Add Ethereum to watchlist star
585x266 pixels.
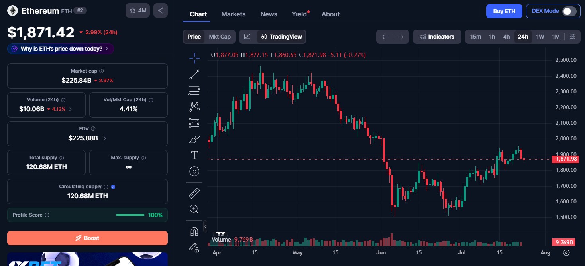click(x=137, y=11)
